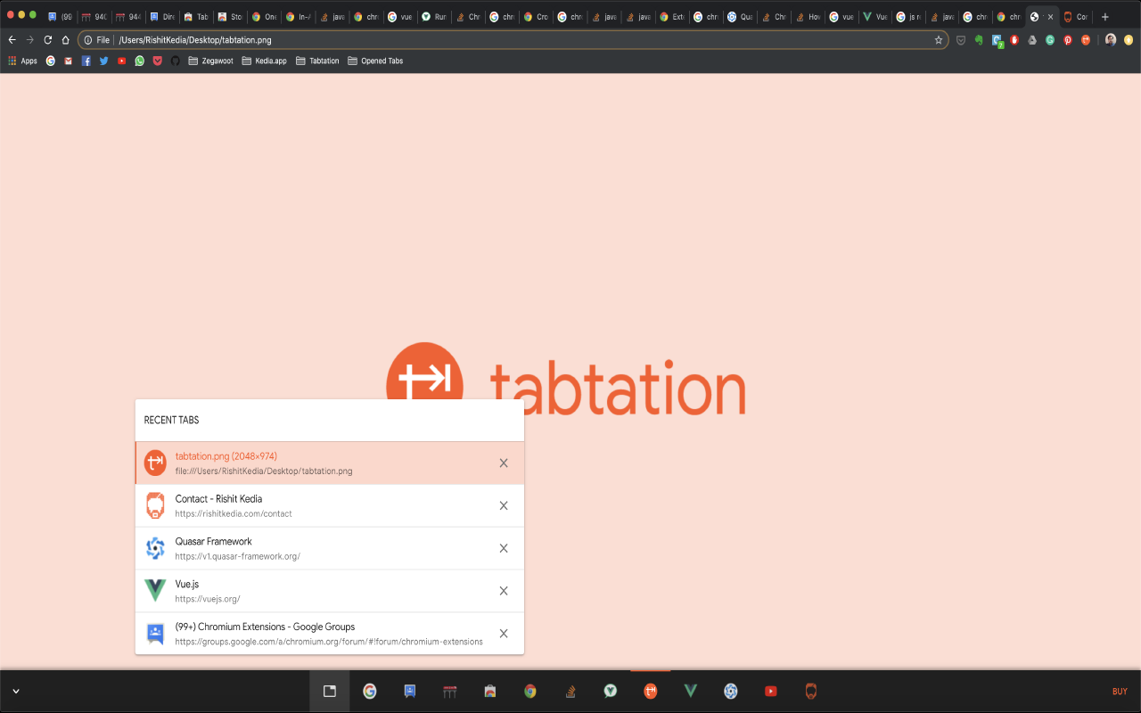
Task: Open the Grammarly extension
Action: click(1049, 40)
